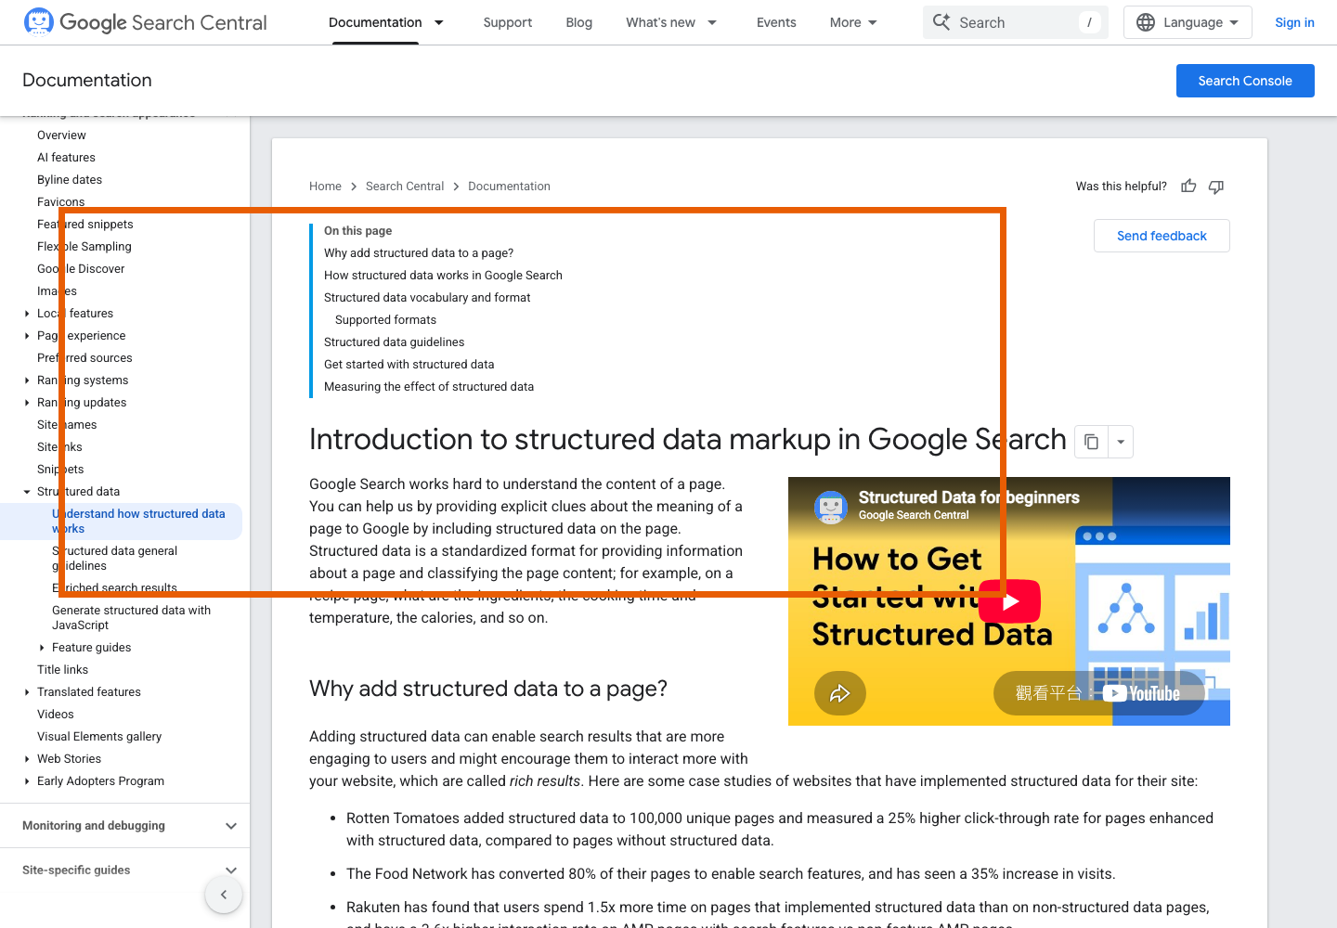The height and width of the screenshot is (928, 1337).
Task: Click the share arrow icon on video
Action: 840,693
